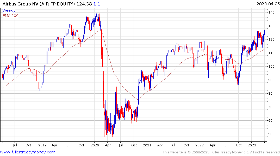Screen dimensions: 280x156
Task: Click the 'EMA 200' legend label
Action: pyautogui.click(x=10, y=16)
